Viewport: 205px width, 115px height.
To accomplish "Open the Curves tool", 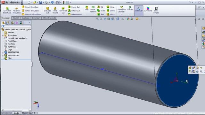I will [x=130, y=8].
